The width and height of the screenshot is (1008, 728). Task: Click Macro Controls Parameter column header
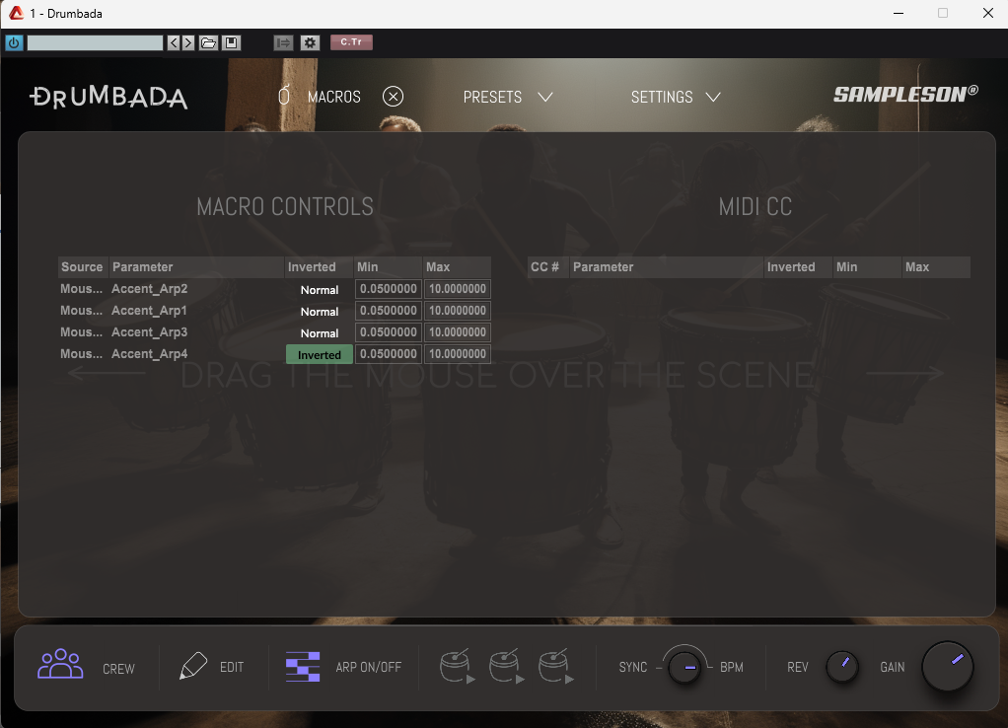(x=196, y=267)
